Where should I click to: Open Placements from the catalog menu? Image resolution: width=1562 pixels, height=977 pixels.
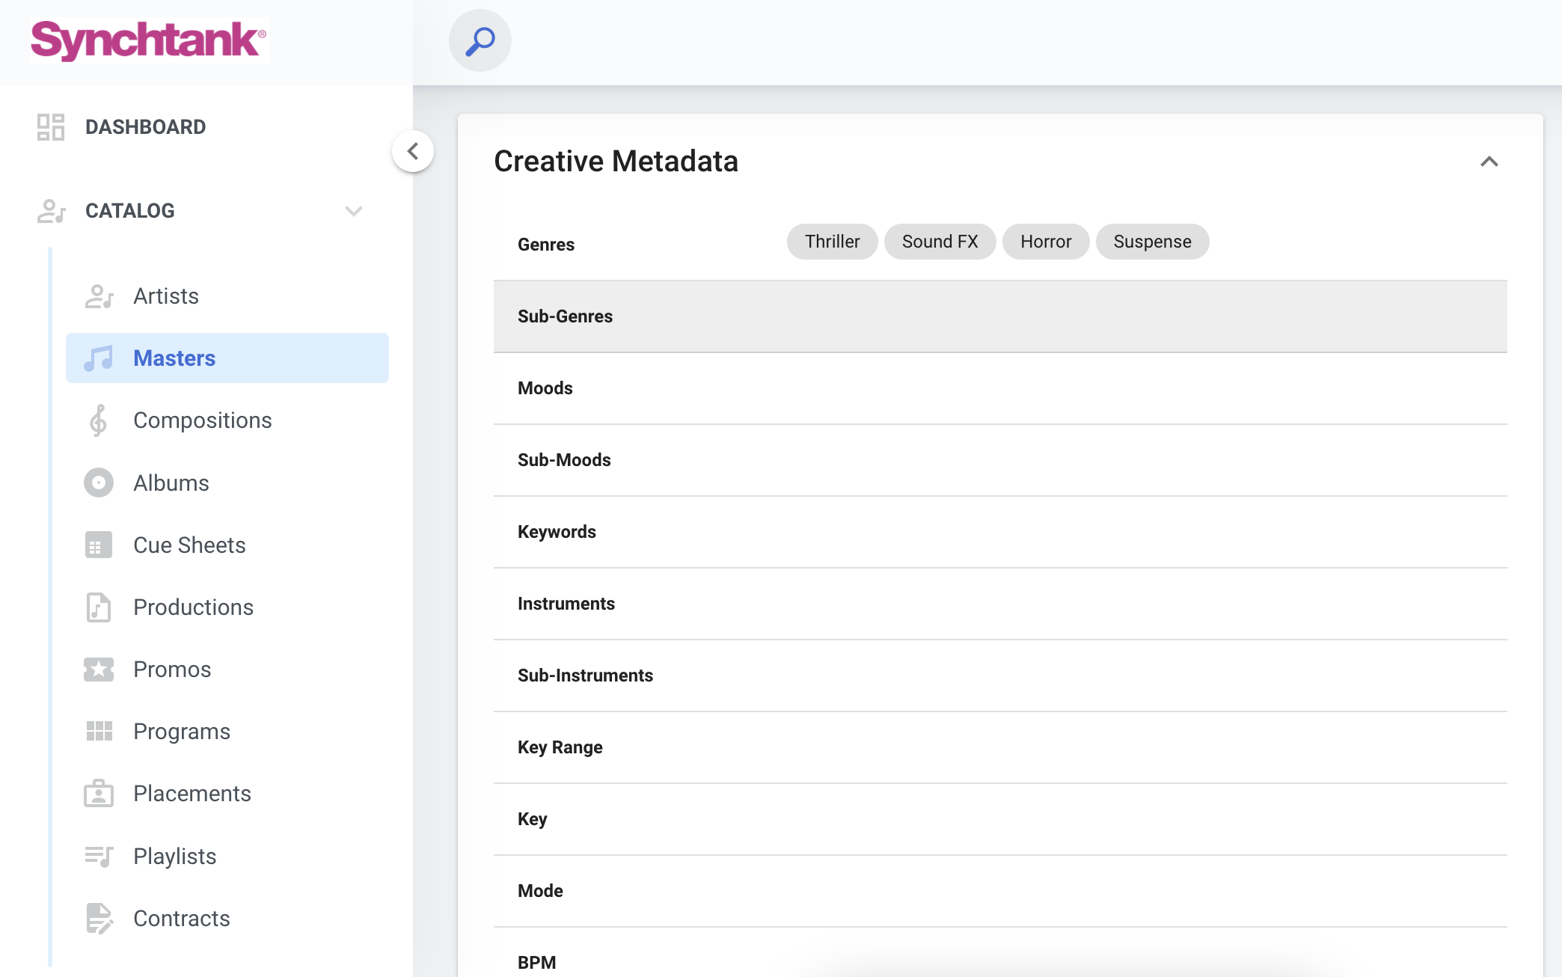click(192, 794)
